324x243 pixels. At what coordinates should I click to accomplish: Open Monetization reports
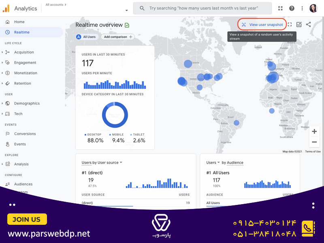(26, 73)
